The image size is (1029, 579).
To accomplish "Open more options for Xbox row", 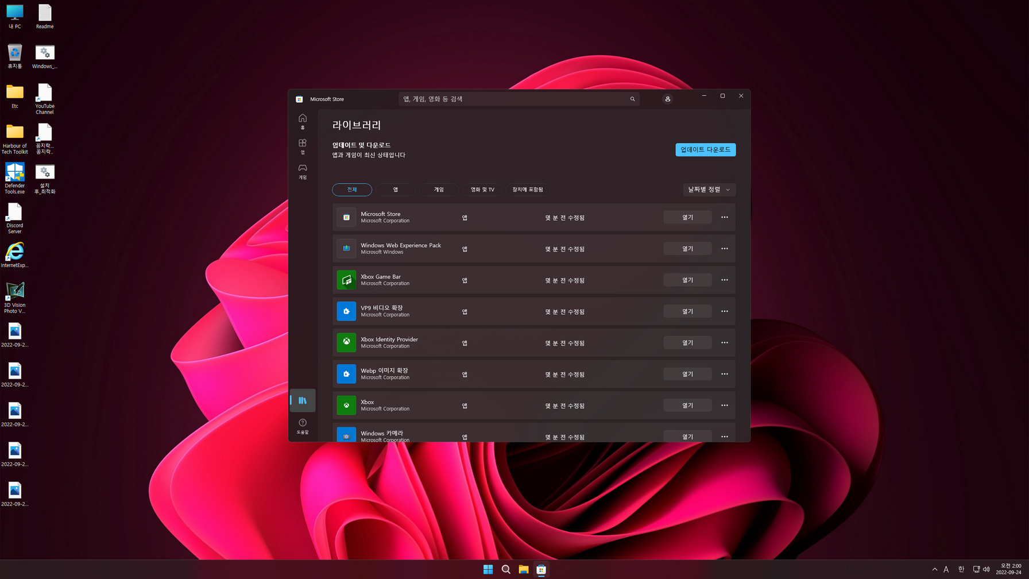I will pos(725,406).
